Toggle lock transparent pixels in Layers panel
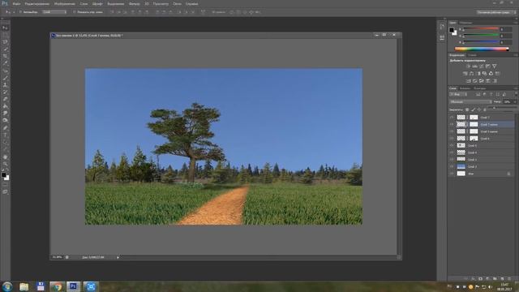The width and height of the screenshot is (519, 292). click(467, 109)
